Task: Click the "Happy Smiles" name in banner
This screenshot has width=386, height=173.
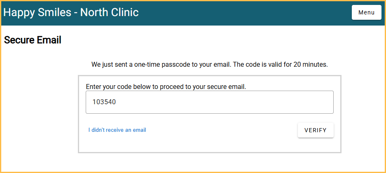Action: coord(37,12)
